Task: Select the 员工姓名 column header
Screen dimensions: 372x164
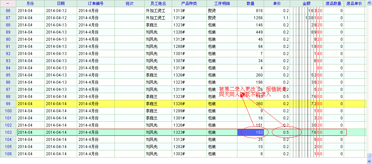Action: click(158, 3)
